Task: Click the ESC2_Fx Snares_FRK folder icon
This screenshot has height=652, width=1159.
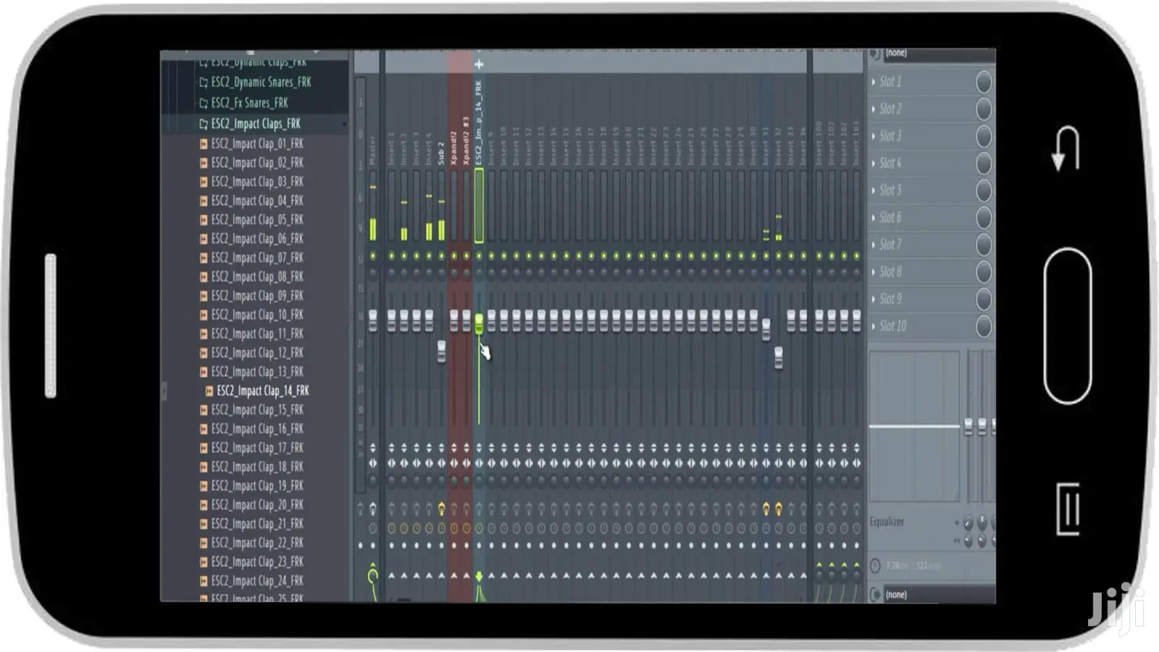Action: 204,103
